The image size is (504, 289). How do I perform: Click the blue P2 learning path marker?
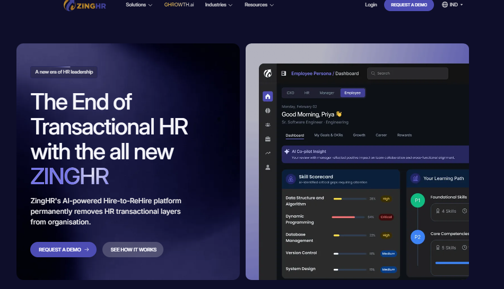pyautogui.click(x=418, y=237)
